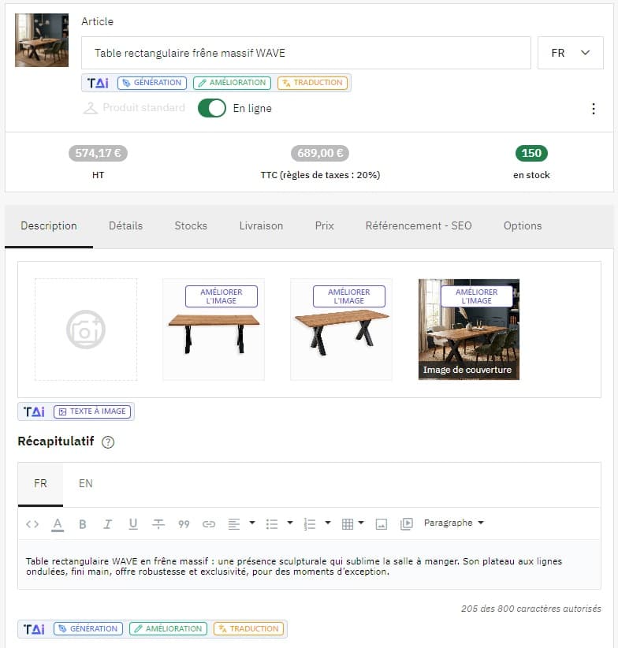Click AMÉLIORER L'IMAGE on angled table photo
Screen dimensions: 618x648
(349, 296)
